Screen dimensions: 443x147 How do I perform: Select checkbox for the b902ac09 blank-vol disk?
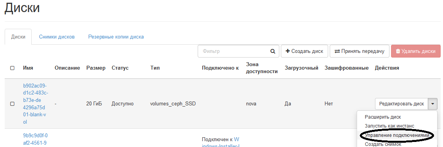coord(12,104)
